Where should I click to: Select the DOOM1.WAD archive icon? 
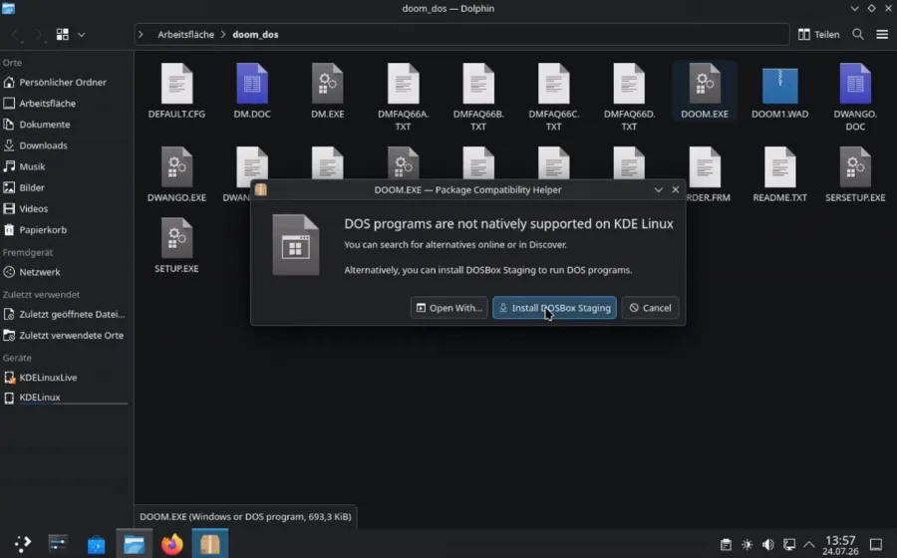(x=780, y=84)
